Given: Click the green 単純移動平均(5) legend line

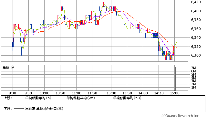Looking at the screenshot, I should 19,98.
